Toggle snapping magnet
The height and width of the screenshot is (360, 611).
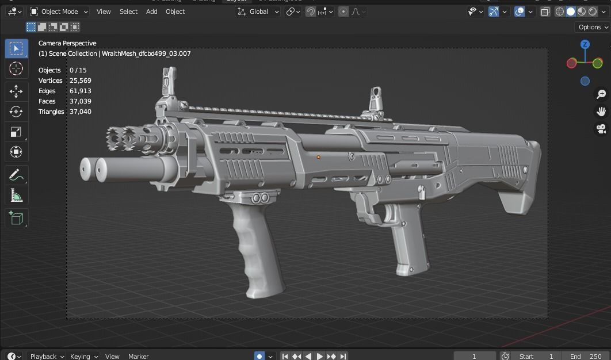(x=310, y=12)
